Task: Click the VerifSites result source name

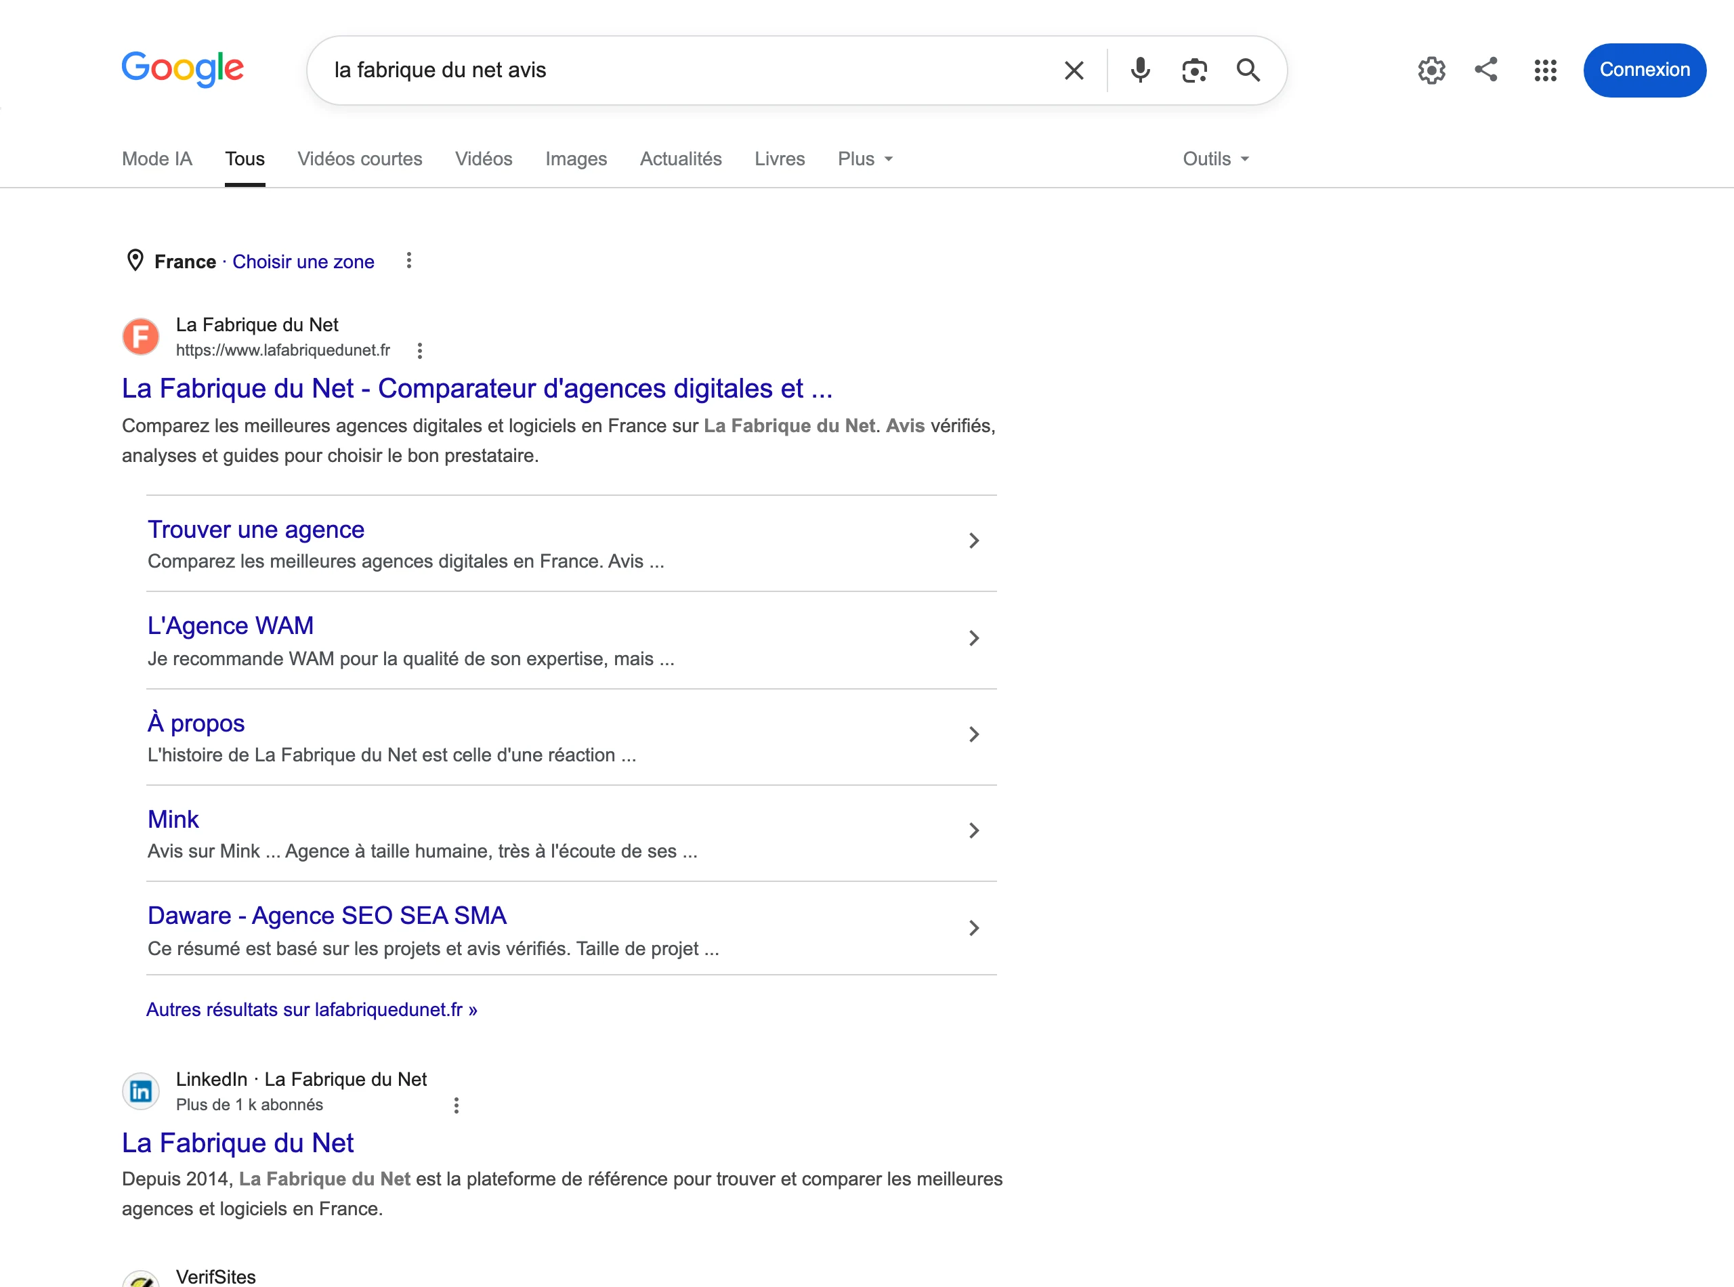Action: (x=216, y=1277)
